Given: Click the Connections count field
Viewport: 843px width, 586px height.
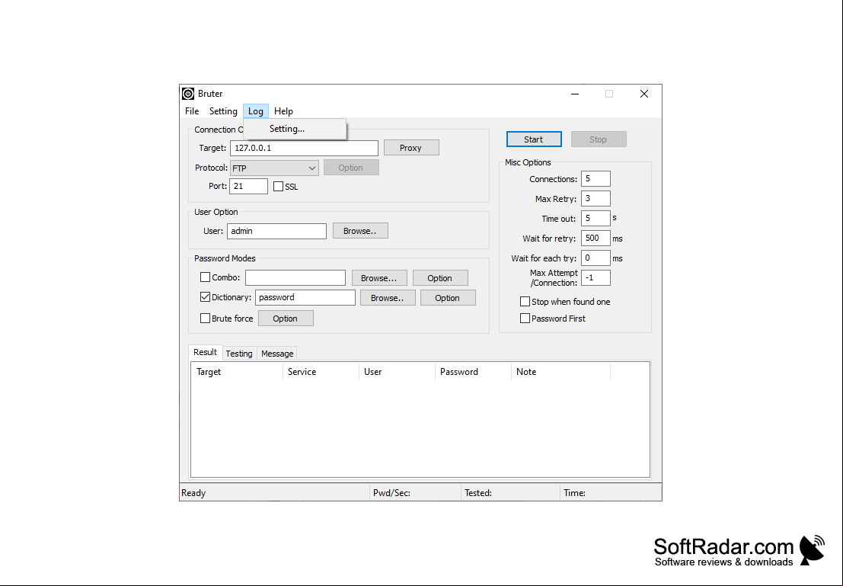Looking at the screenshot, I should pos(596,178).
